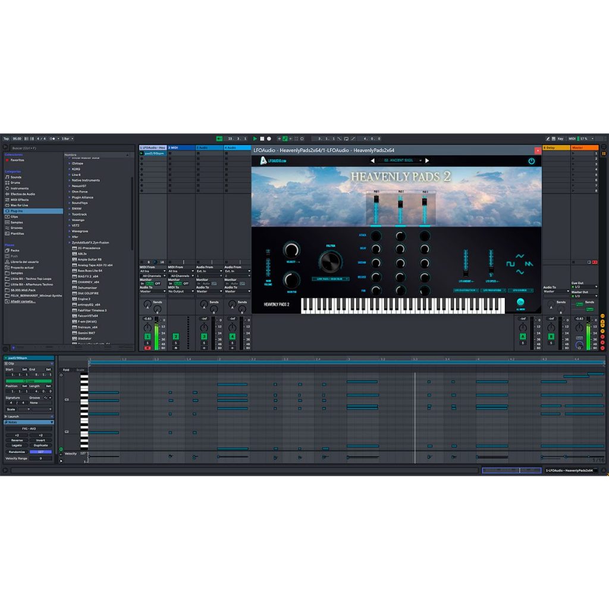
Task: Toggle track 3 activator button
Action: click(x=204, y=337)
